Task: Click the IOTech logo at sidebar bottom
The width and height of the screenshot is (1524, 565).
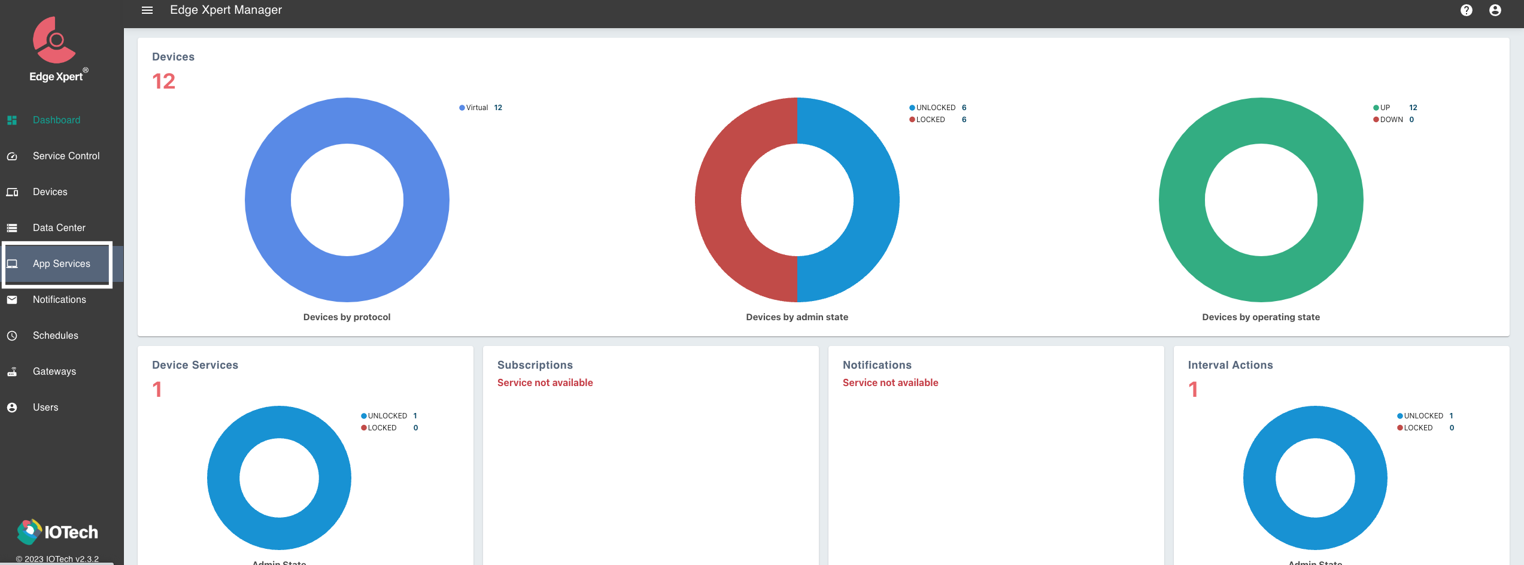Action: [57, 531]
